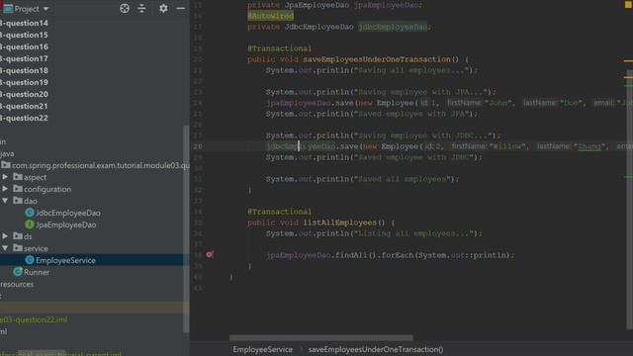
Task: Select the com.spring.professional.exam.tutorial package
Action: click(x=101, y=165)
